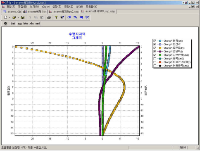Enable the black Chang#1 legend series checkbox
The width and height of the screenshot is (200, 152).
[155, 66]
